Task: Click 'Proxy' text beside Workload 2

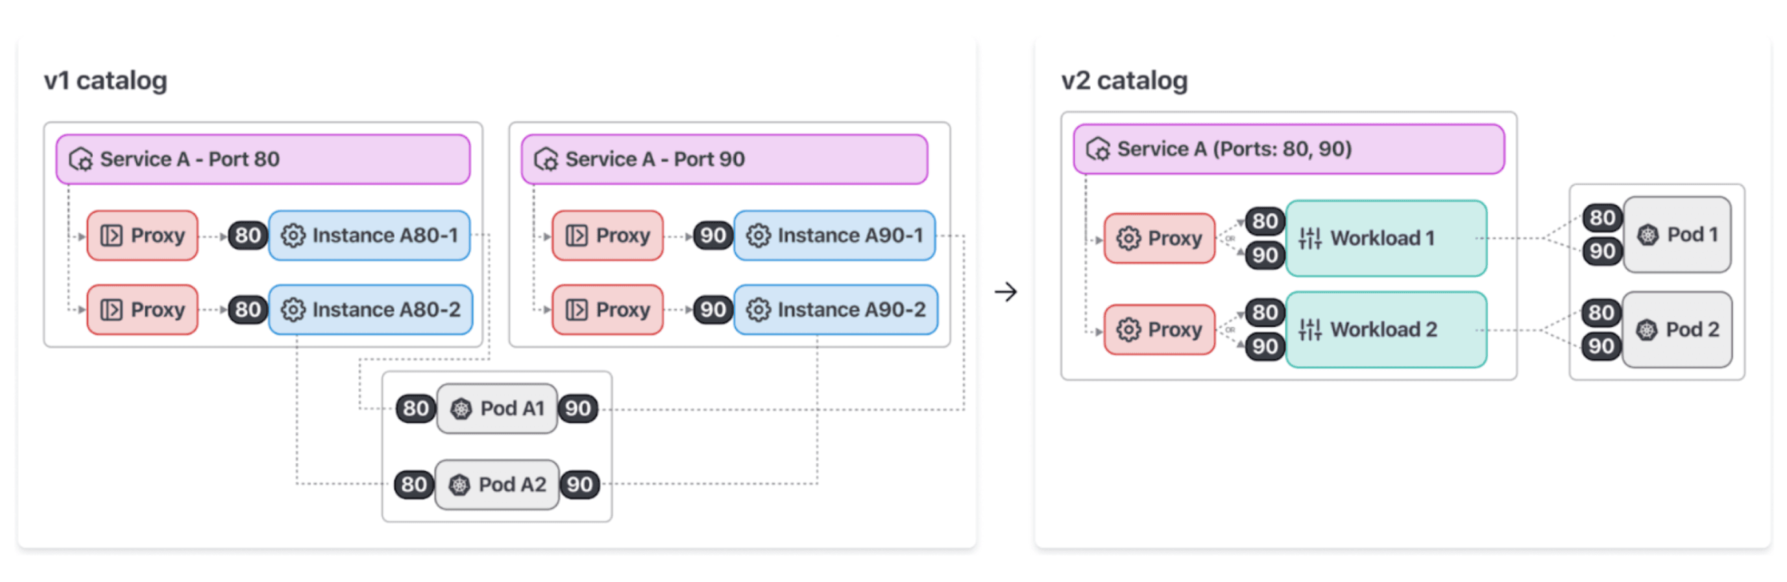Action: click(x=1175, y=330)
